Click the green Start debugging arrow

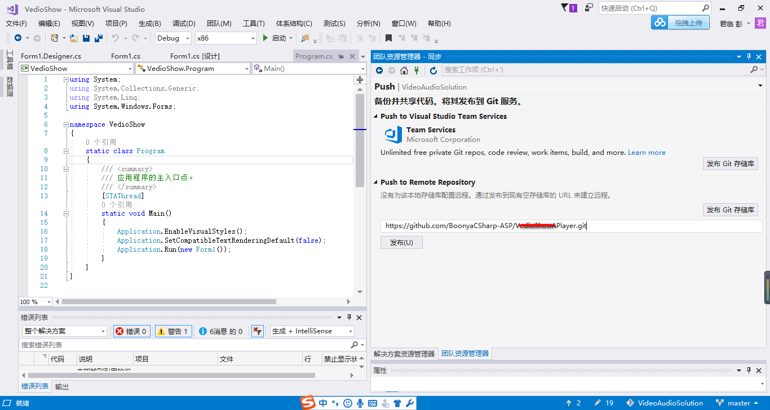(266, 38)
